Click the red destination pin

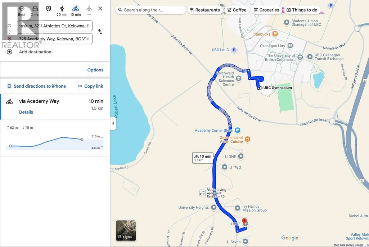(x=244, y=221)
